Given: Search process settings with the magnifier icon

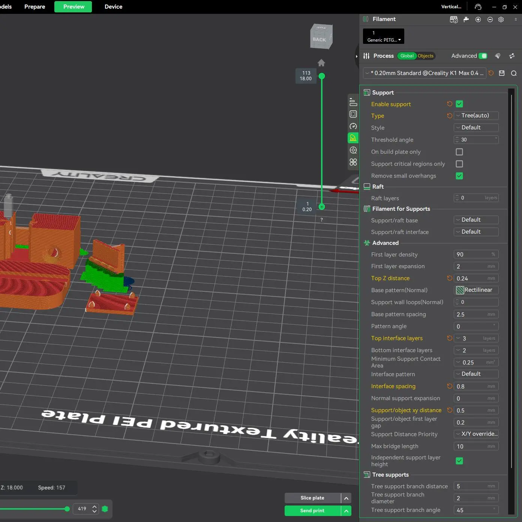Looking at the screenshot, I should click(514, 73).
